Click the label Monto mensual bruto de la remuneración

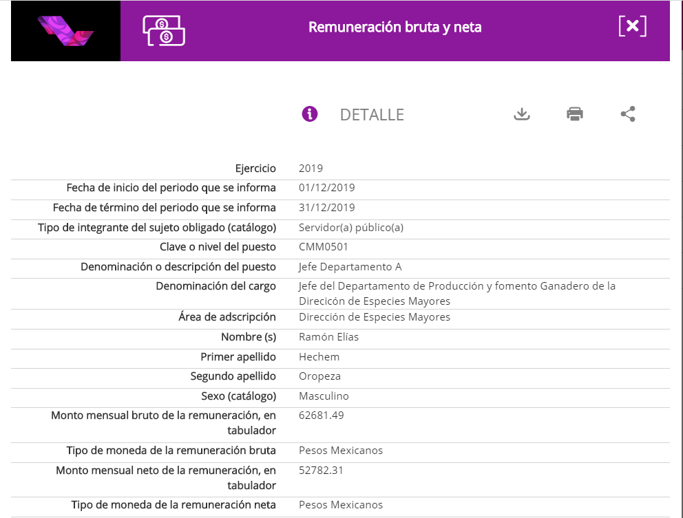[163, 422]
